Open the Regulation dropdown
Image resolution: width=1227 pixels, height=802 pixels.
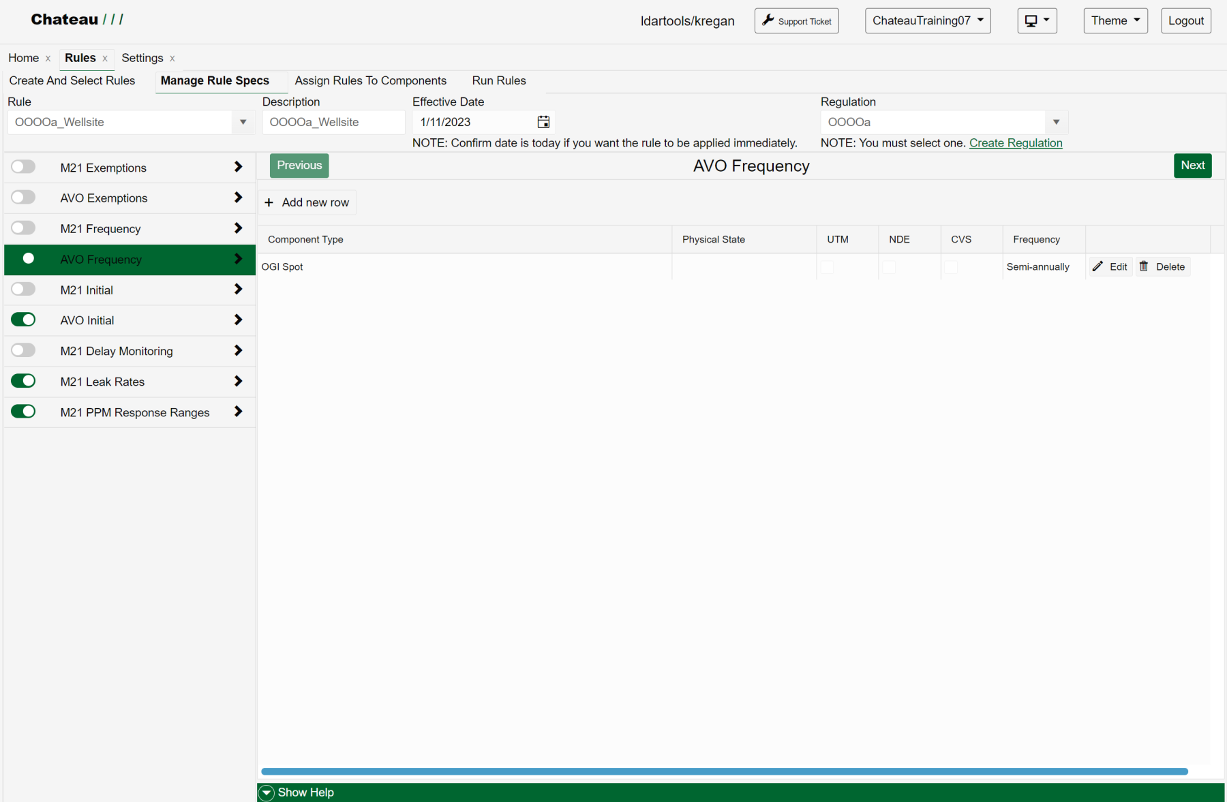click(x=1056, y=122)
